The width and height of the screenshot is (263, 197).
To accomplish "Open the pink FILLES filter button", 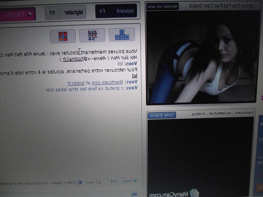I will pos(18,14).
